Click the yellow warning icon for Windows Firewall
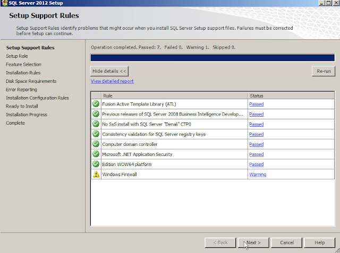 click(96, 174)
